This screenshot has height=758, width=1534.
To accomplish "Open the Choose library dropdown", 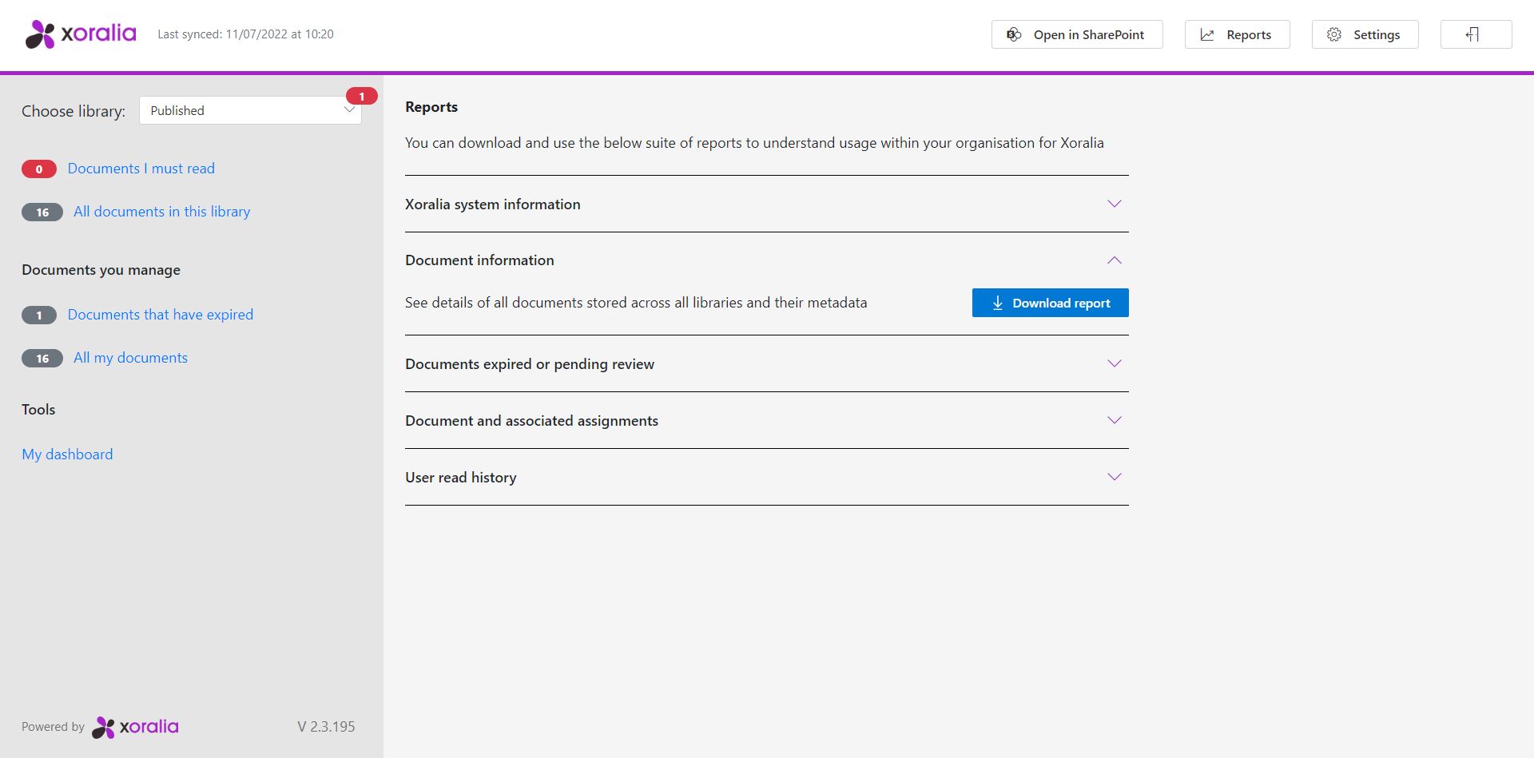I will (x=250, y=110).
